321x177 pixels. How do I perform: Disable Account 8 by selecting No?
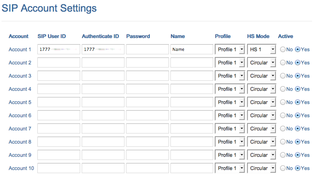[282, 142]
